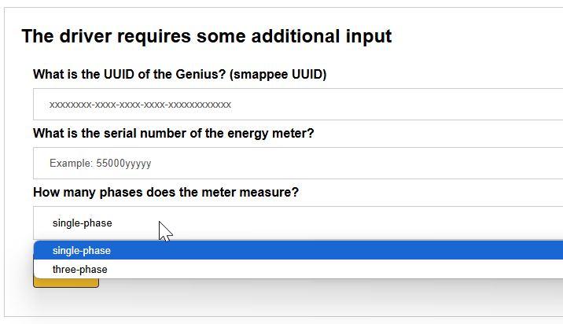Pick the three-phase meter entry
The image size is (563, 324).
coord(80,269)
